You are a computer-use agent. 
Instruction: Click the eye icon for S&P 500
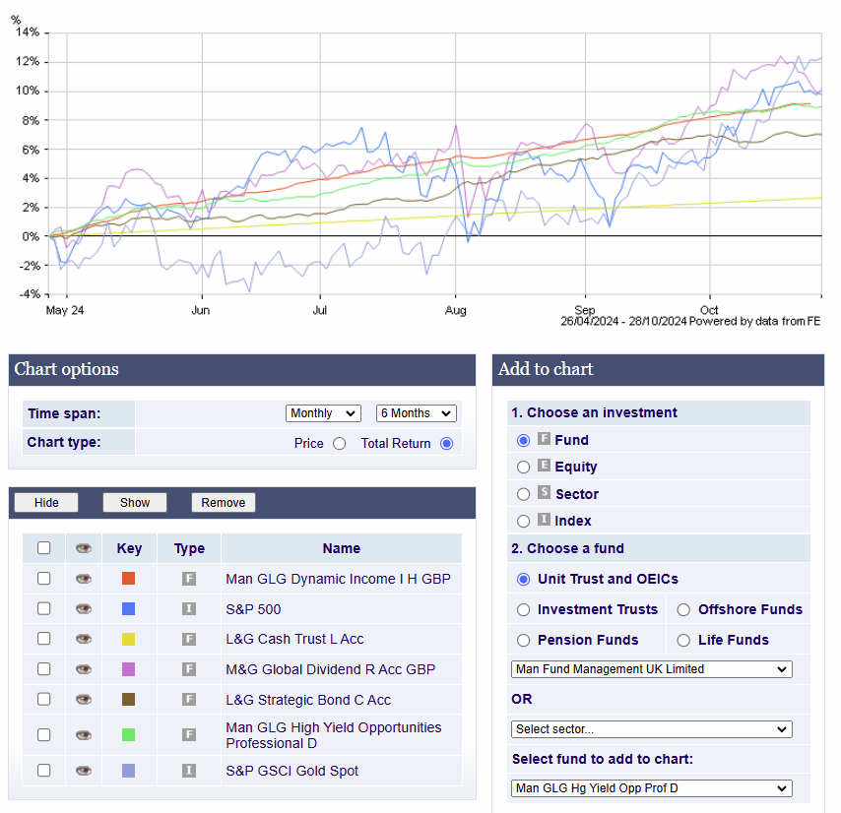click(x=84, y=609)
